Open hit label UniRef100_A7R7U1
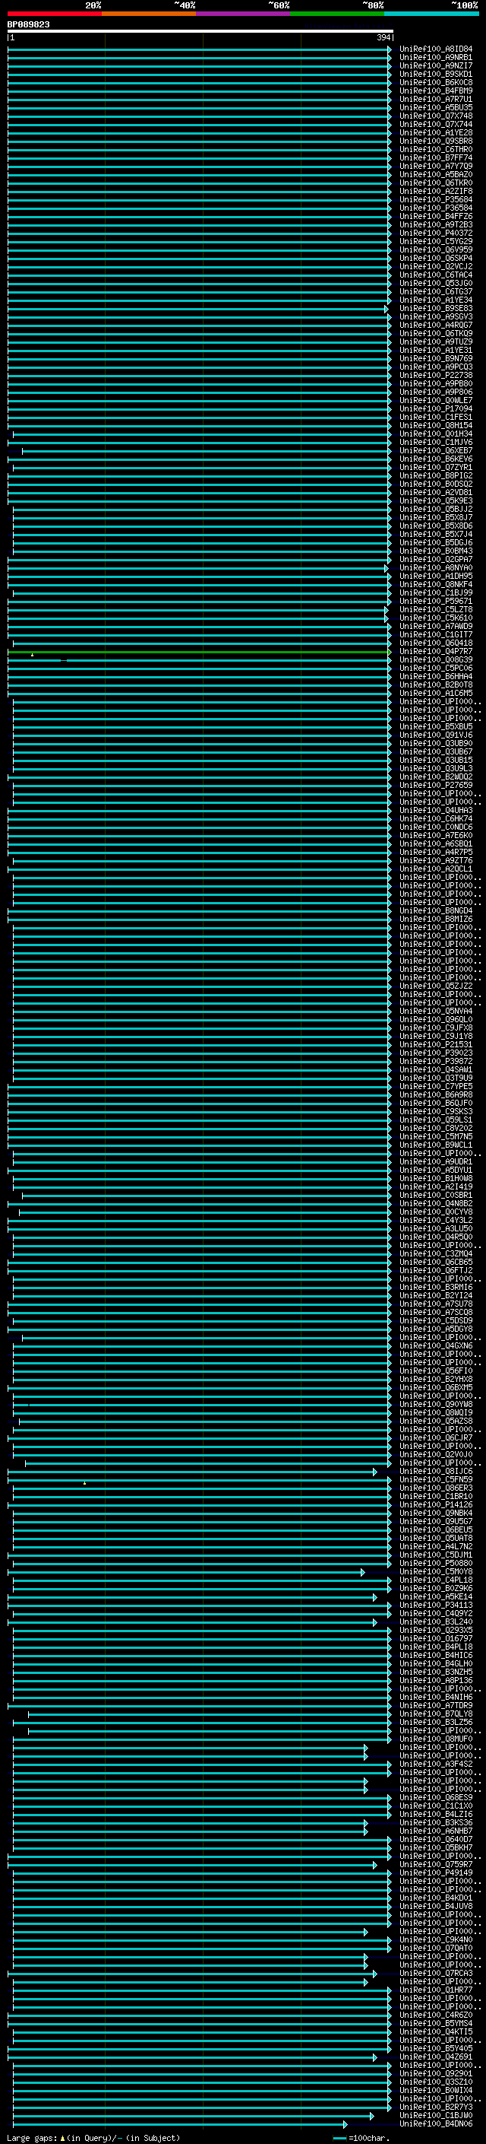This screenshot has width=486, height=2144. [436, 99]
